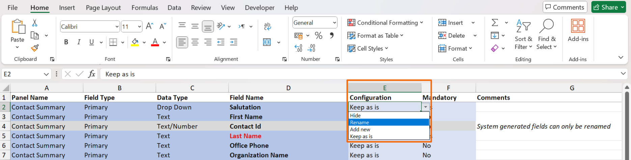Click the Format Painter brush icon
The height and width of the screenshot is (160, 631).
pos(35,48)
